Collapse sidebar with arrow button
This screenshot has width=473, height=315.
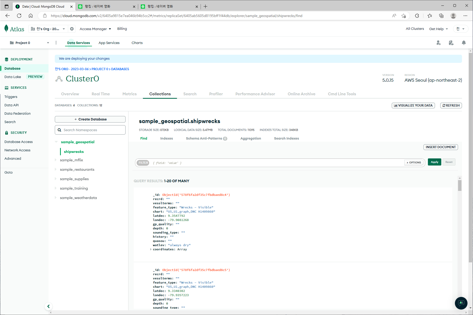[x=49, y=306]
